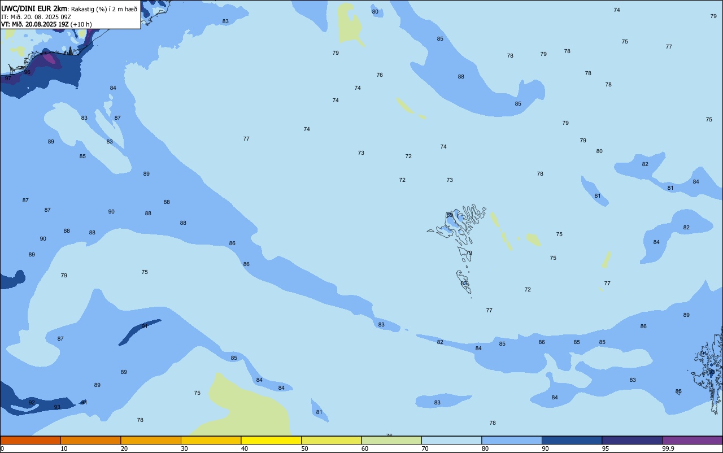Click the "UWC/DINI EUR 2km" title text

pyautogui.click(x=34, y=8)
